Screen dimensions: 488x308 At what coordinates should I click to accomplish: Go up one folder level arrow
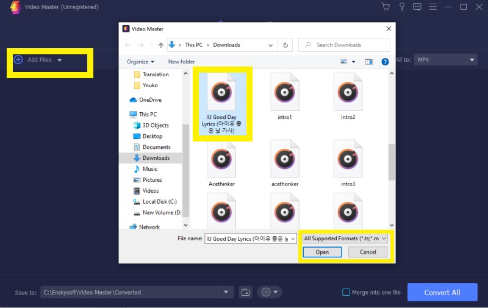[160, 45]
